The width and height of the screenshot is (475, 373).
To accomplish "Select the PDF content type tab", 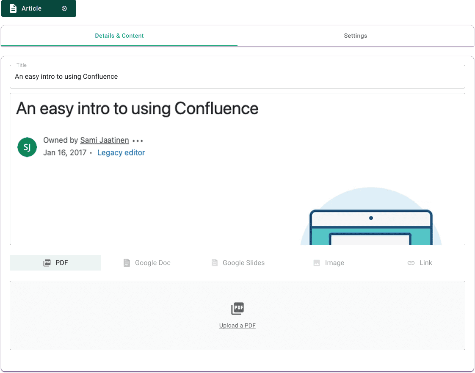I will tap(55, 262).
